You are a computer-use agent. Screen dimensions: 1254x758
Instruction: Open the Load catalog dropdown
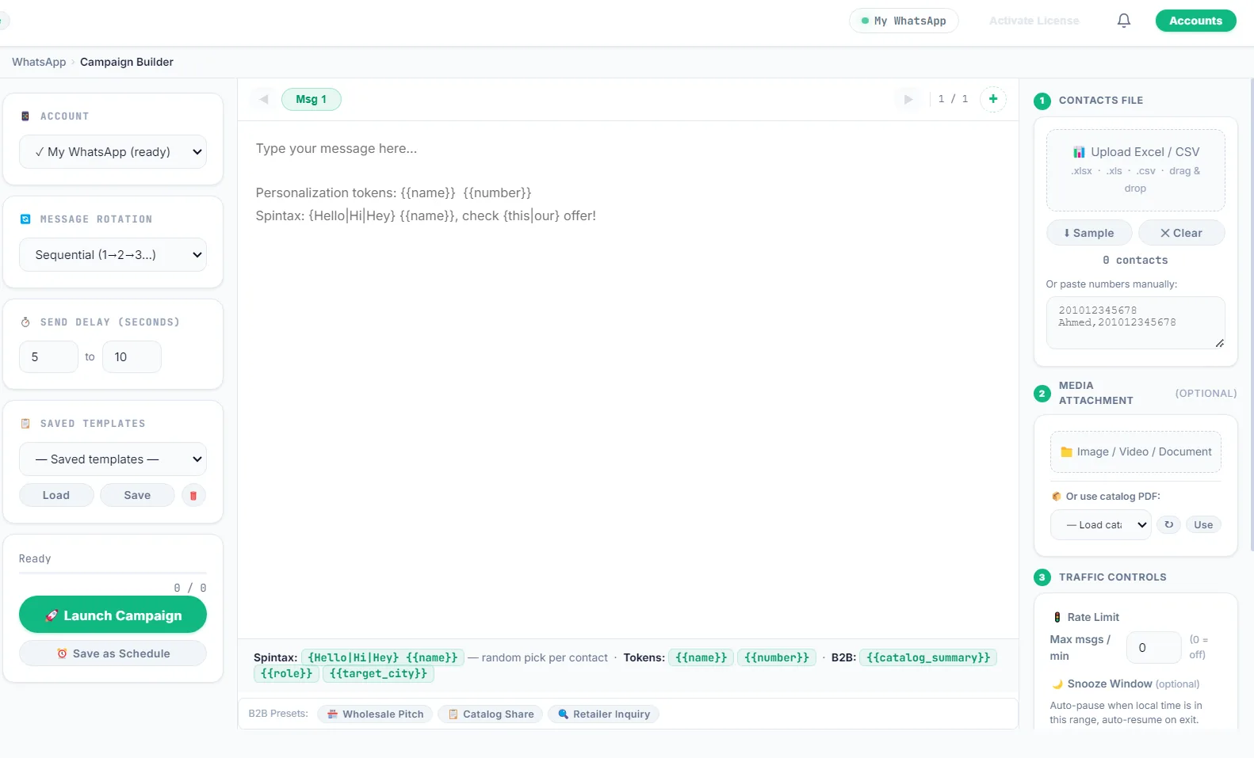pos(1100,524)
